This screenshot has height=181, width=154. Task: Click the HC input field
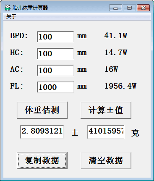coord(55,54)
